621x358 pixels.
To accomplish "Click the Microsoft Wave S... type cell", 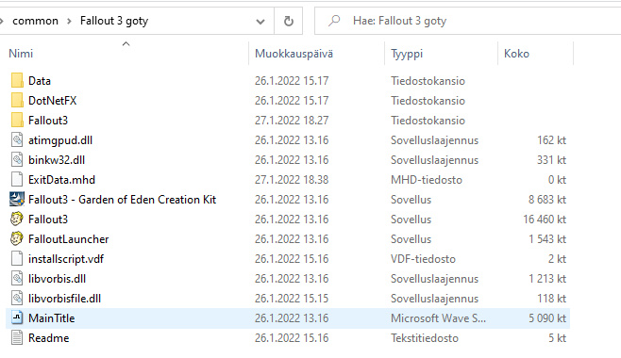I will (438, 317).
